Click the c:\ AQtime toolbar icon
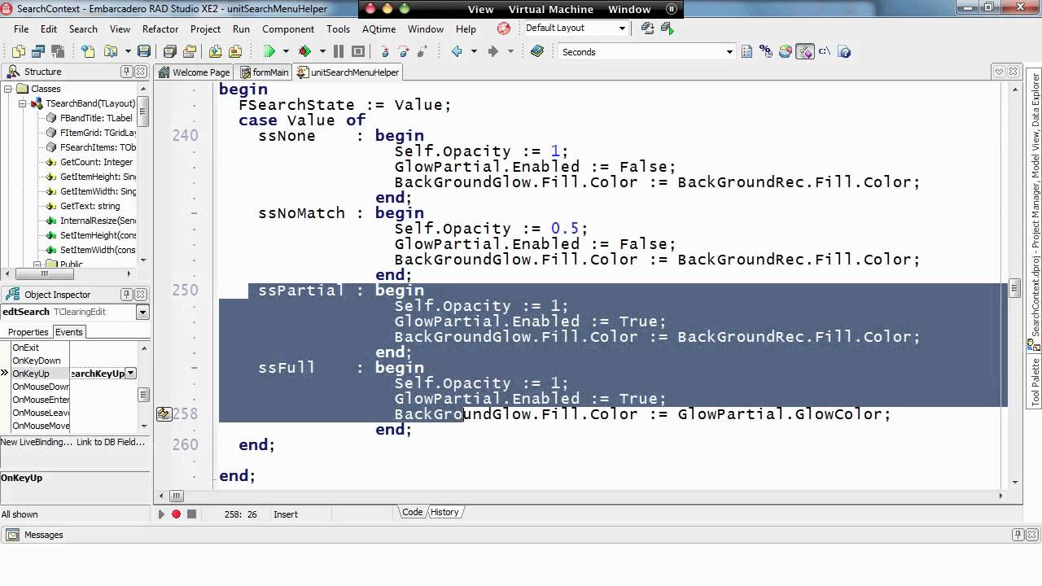The image size is (1042, 586). (824, 51)
